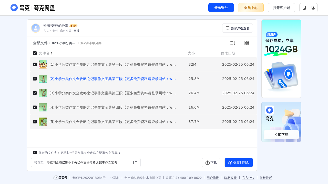The width and height of the screenshot is (328, 184).
Task: Open 会员中心 member center
Action: [251, 8]
